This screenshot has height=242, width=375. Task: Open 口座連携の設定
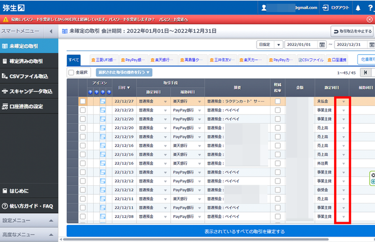point(29,106)
